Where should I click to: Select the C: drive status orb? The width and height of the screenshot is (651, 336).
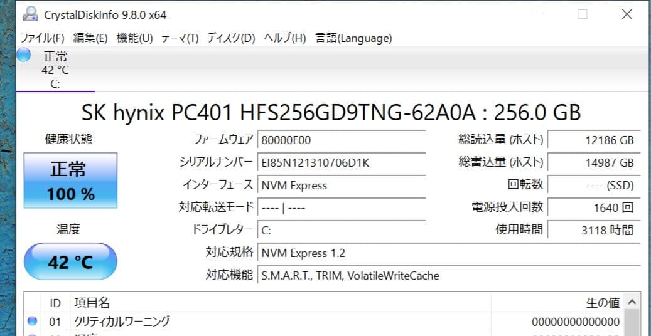point(23,55)
